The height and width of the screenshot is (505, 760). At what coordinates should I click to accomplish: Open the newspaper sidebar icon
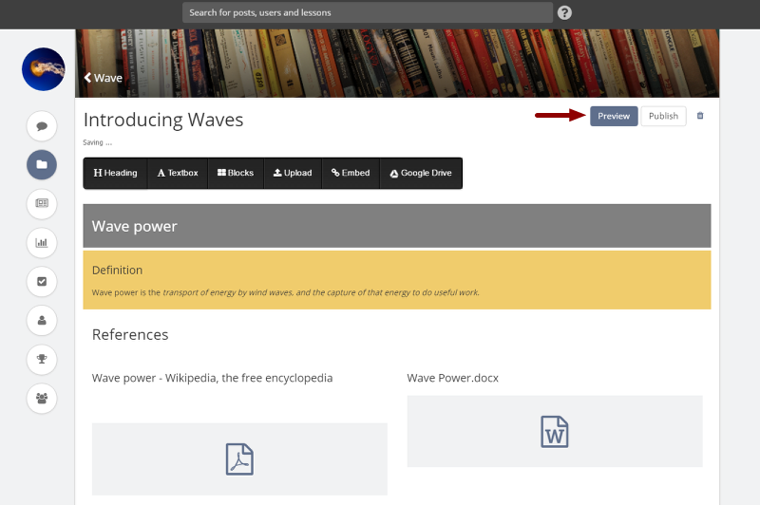(42, 203)
